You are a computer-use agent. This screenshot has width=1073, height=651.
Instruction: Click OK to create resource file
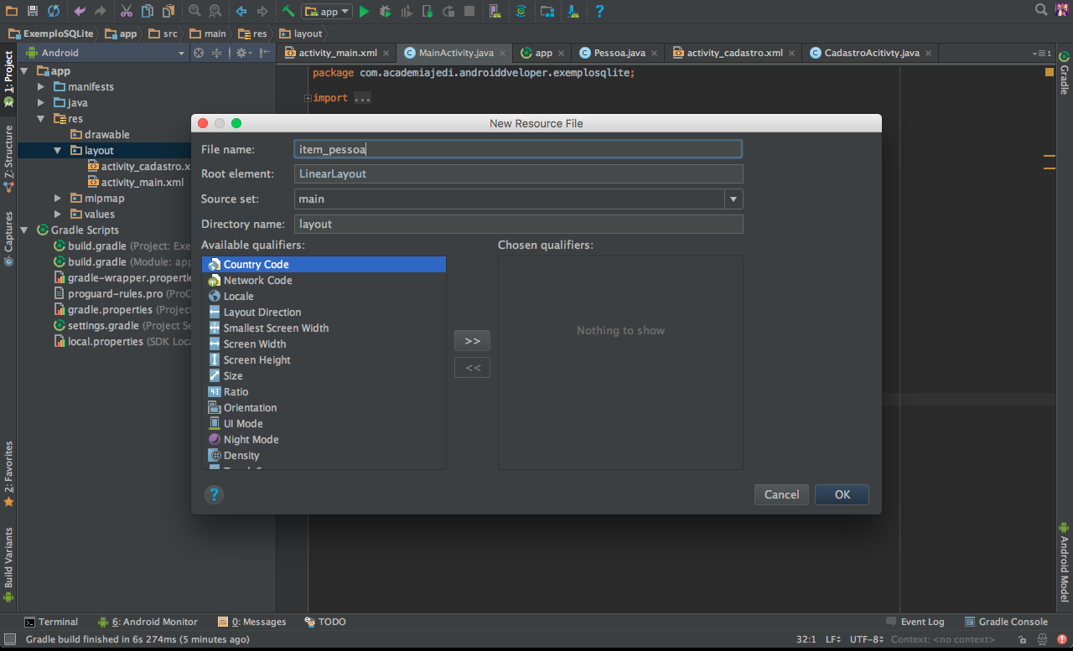click(842, 494)
